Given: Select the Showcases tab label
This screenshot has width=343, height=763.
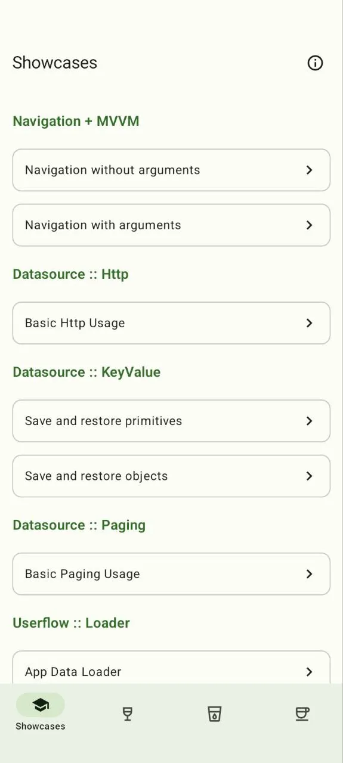Looking at the screenshot, I should (41, 726).
